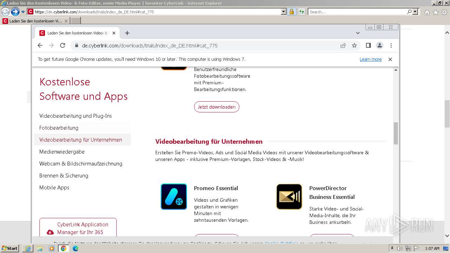Screen dimensions: 450x253
Task: Open a new Chrome tab with plus
Action: pos(127,33)
